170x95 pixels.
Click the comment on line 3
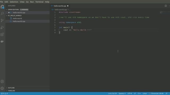pos(104,17)
